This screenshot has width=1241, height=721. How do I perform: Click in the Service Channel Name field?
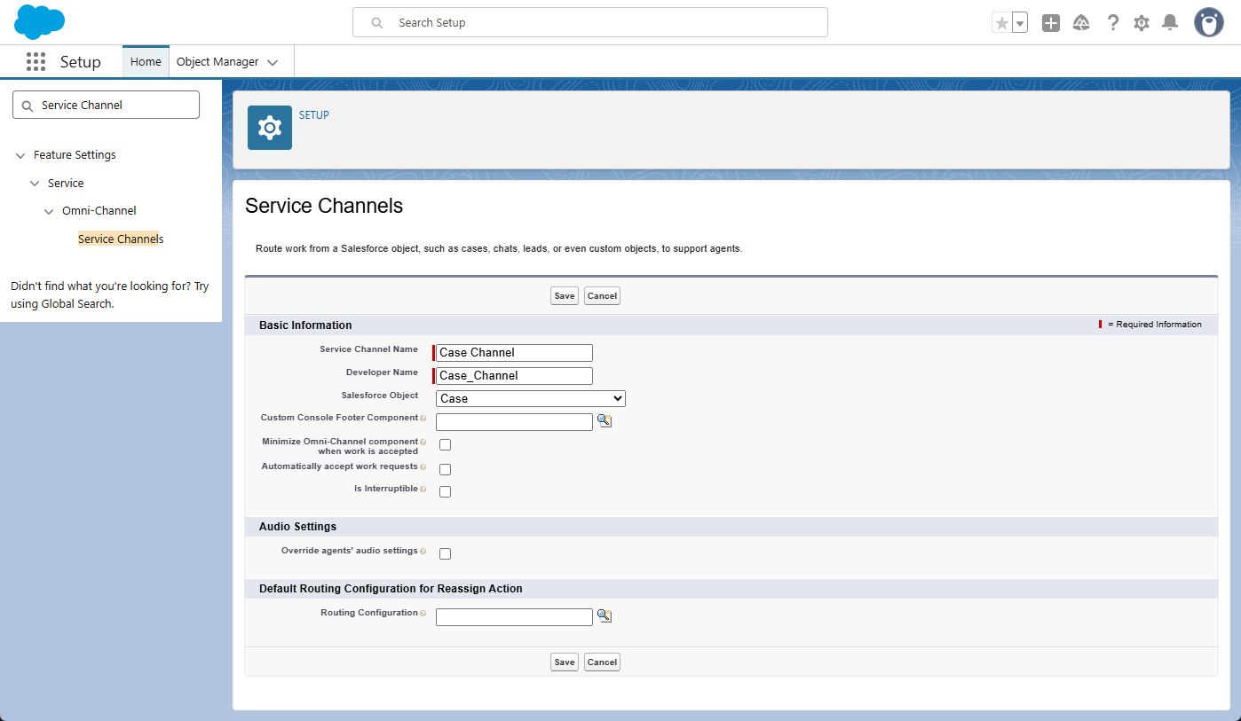point(514,353)
